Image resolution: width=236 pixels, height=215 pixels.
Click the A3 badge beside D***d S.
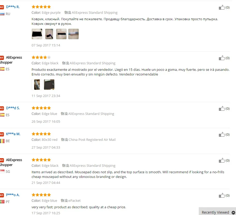(2, 108)
